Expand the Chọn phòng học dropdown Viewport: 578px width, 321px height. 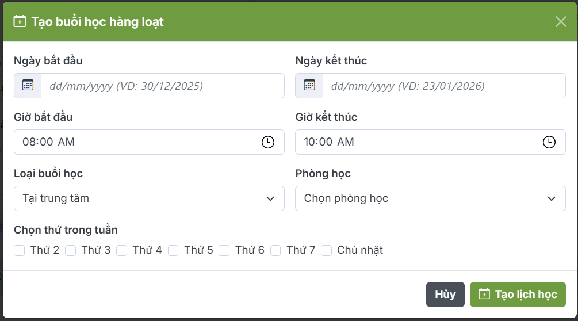click(430, 198)
